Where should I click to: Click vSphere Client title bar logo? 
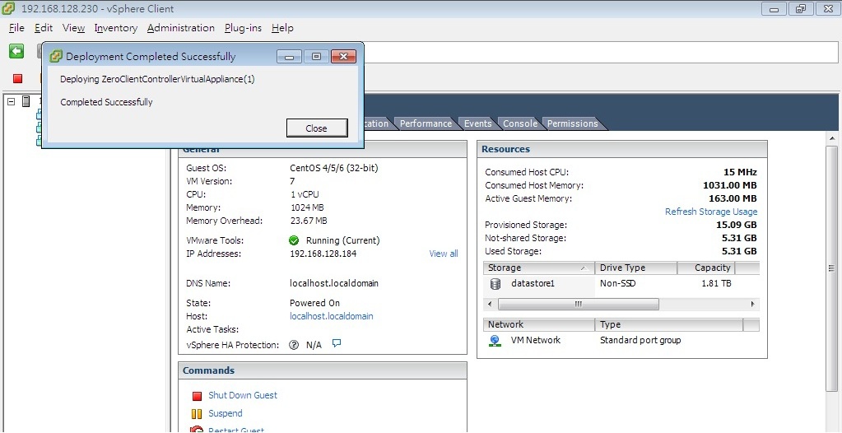point(8,8)
